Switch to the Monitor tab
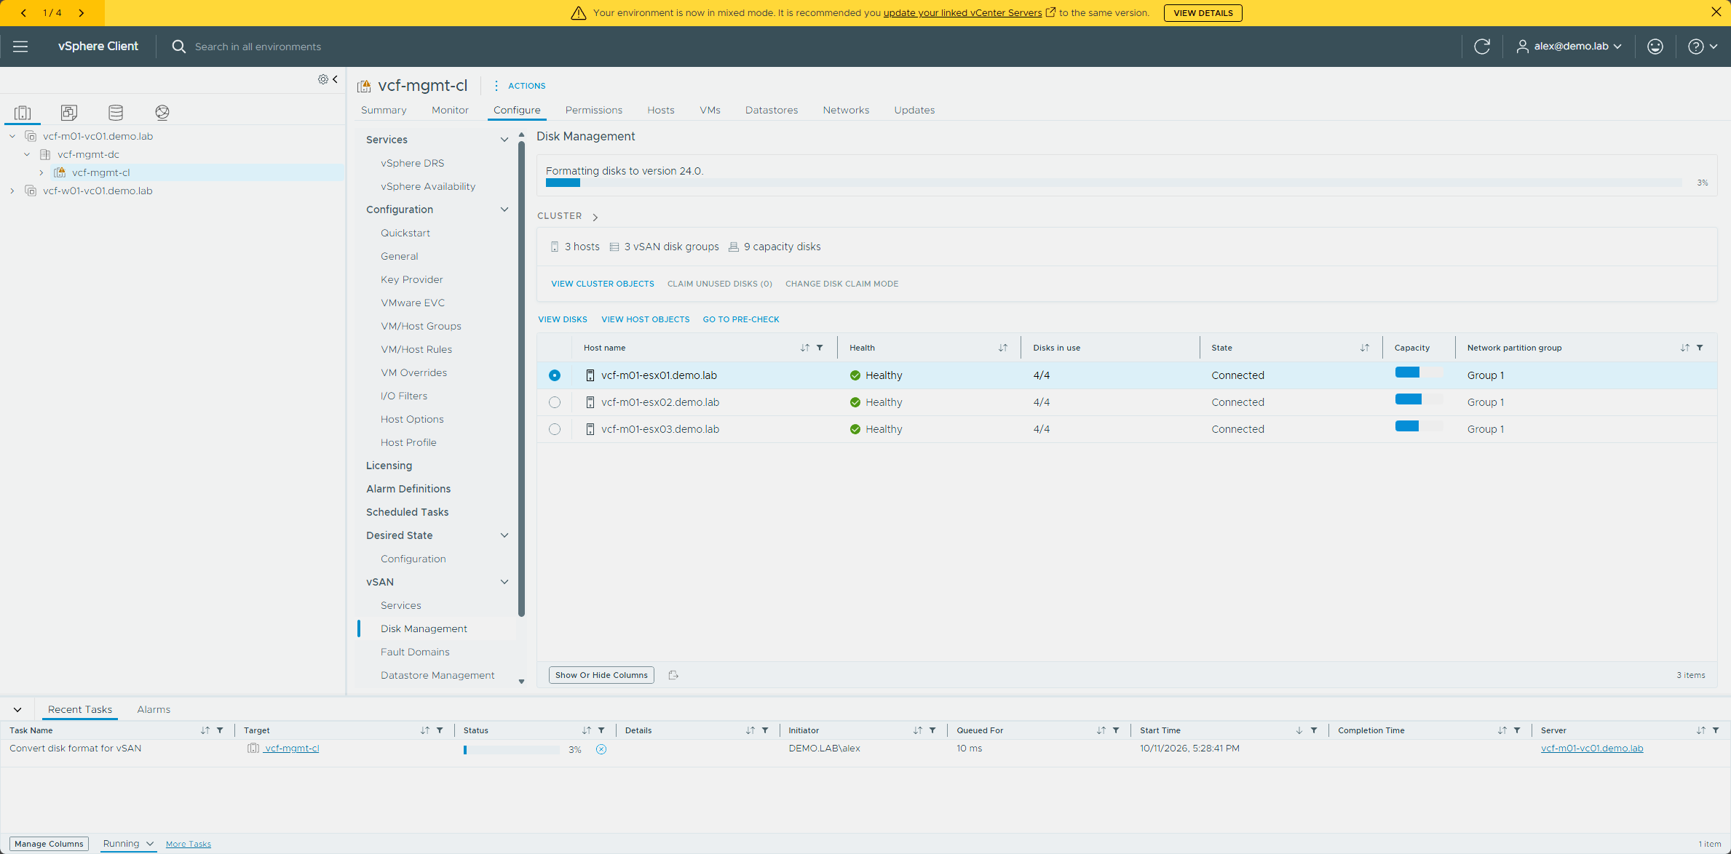Viewport: 1731px width, 854px height. (x=450, y=110)
